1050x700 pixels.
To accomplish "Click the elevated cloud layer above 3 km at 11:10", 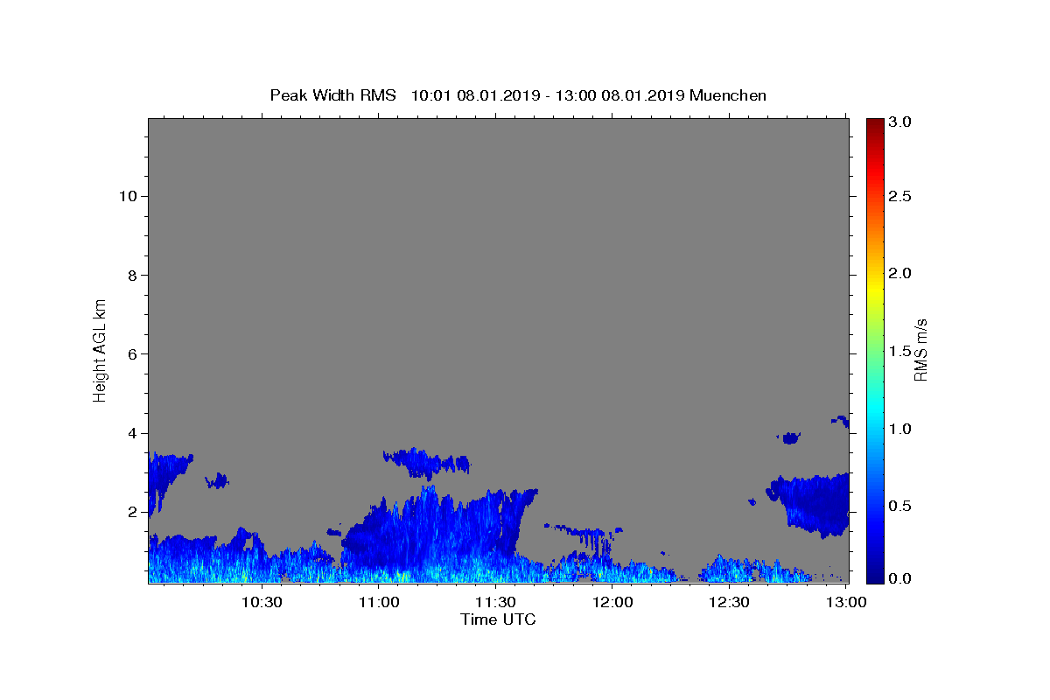I will pos(426,462).
